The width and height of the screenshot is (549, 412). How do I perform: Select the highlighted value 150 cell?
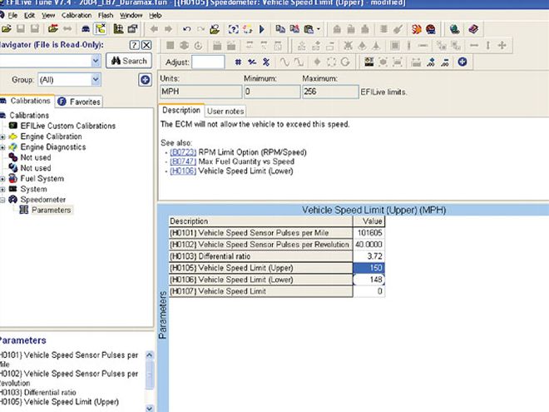(369, 268)
